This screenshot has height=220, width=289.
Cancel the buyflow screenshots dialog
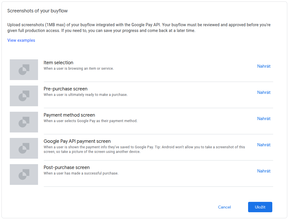(x=224, y=207)
